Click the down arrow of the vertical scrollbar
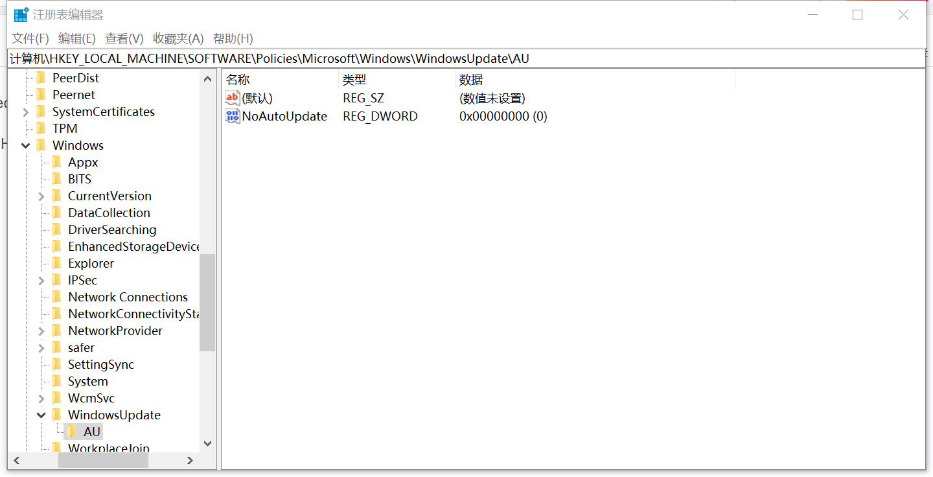 (x=207, y=443)
